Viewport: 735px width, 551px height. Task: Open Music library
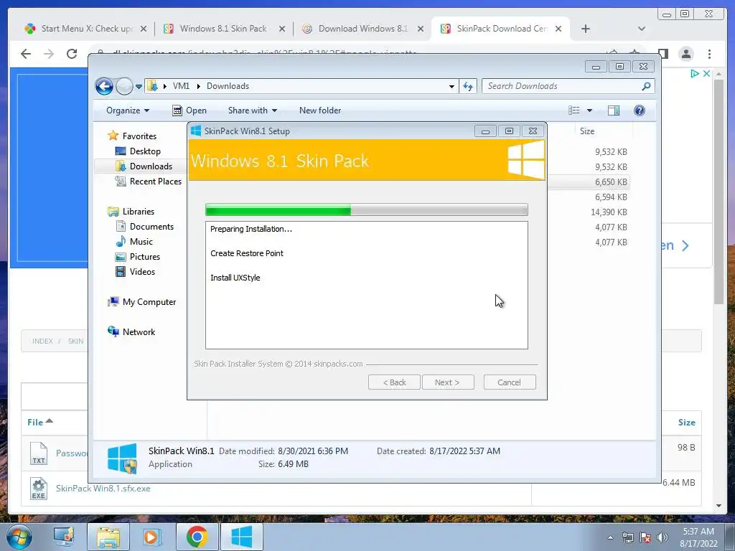(134, 242)
